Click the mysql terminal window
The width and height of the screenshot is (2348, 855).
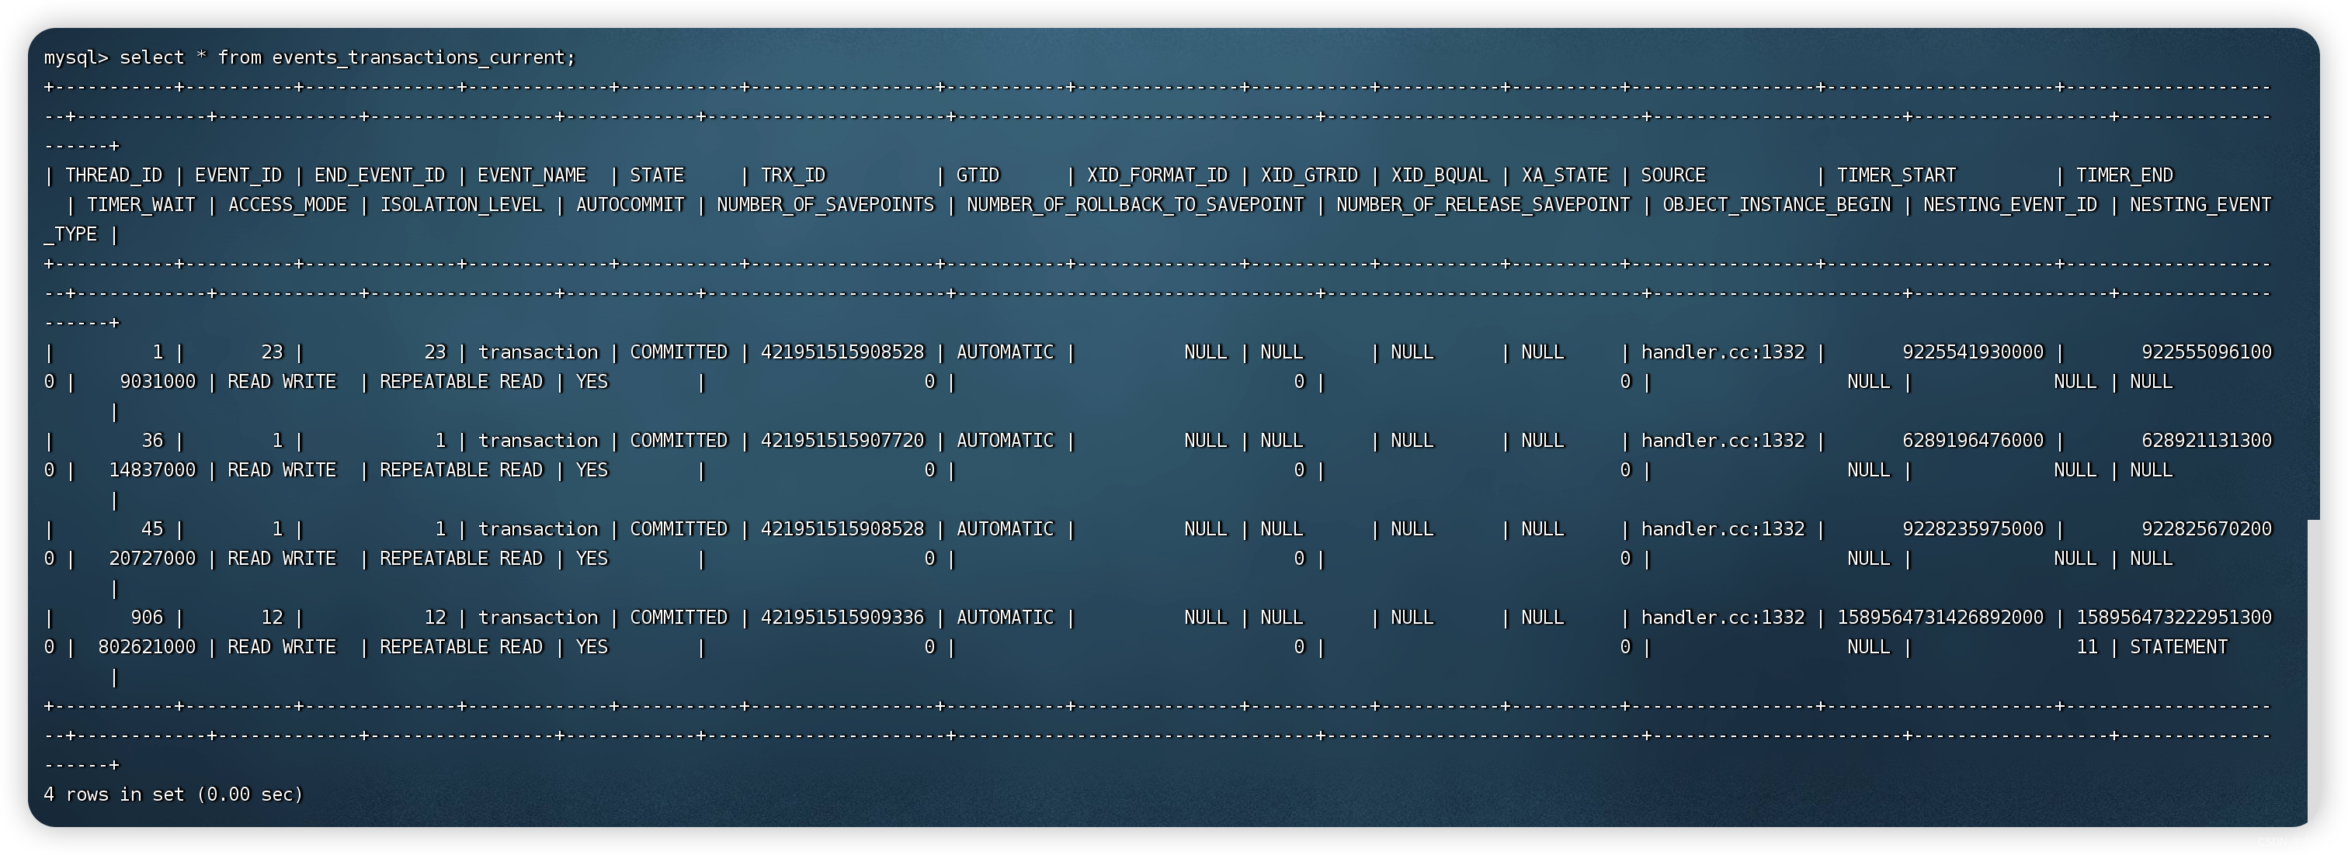pos(1174,427)
